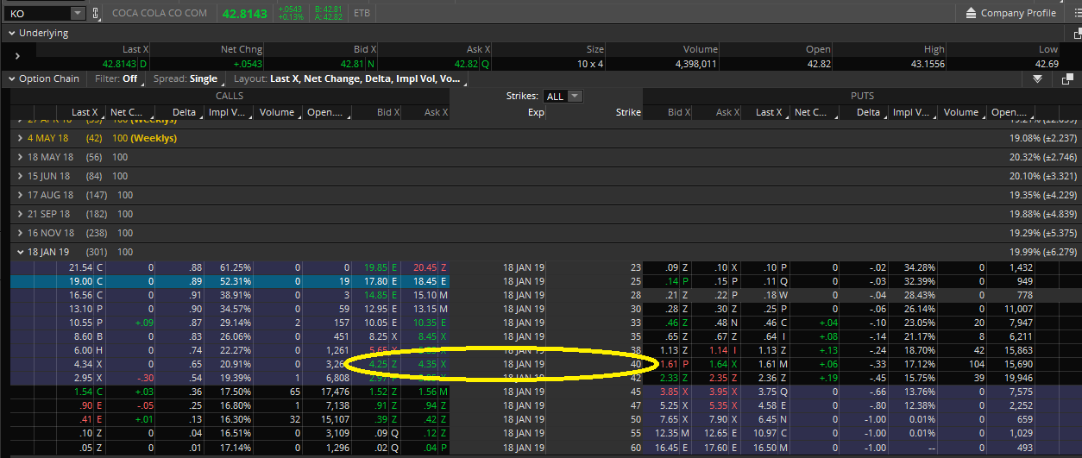Image resolution: width=1082 pixels, height=458 pixels.
Task: Sort by the calls Delta column header
Action: pos(183,112)
